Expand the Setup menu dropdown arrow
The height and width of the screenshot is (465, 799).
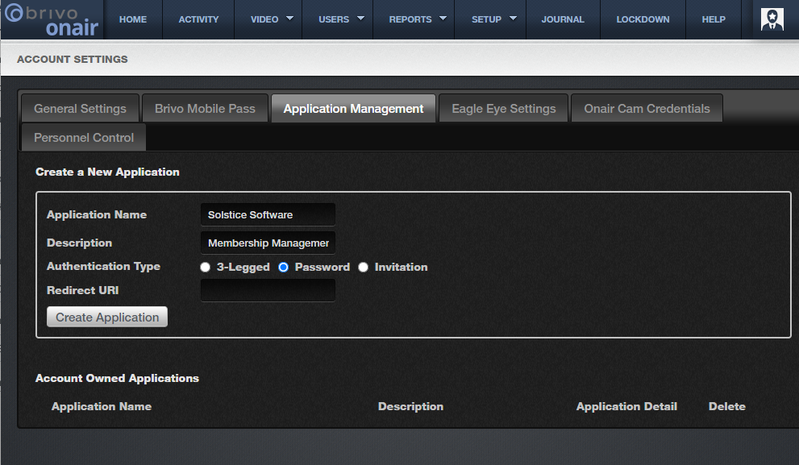(x=513, y=19)
